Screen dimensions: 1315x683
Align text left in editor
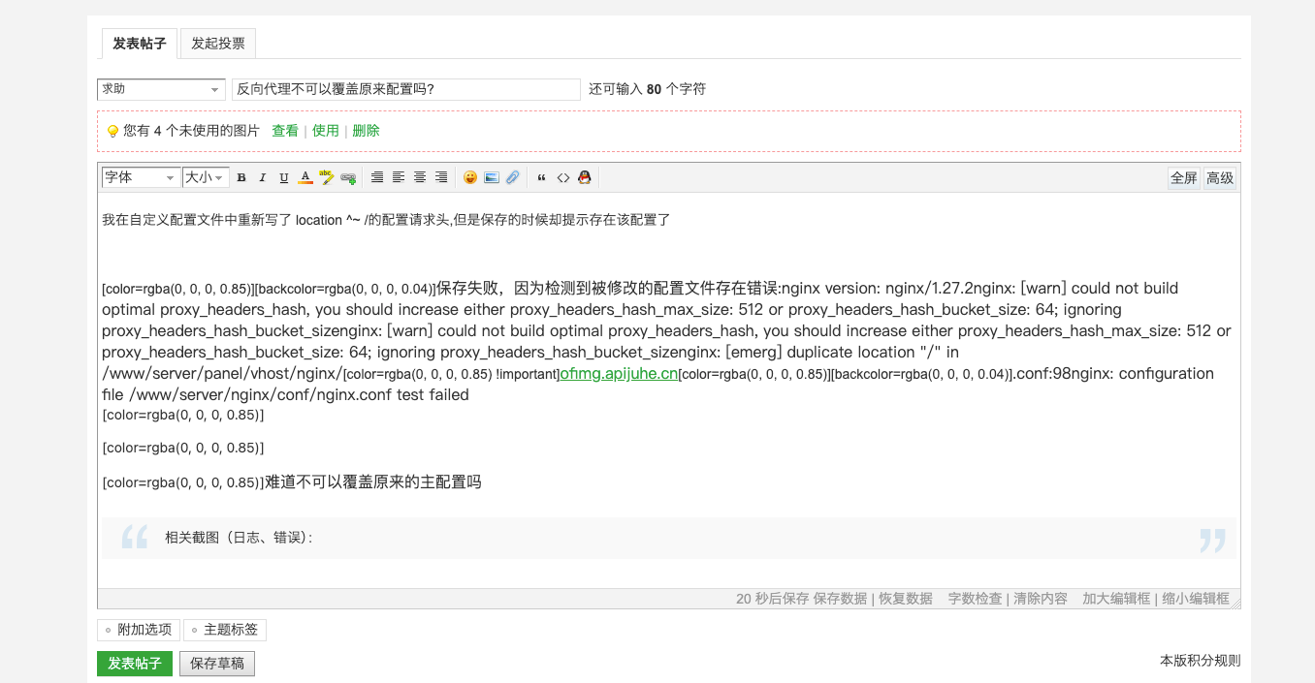click(x=399, y=177)
